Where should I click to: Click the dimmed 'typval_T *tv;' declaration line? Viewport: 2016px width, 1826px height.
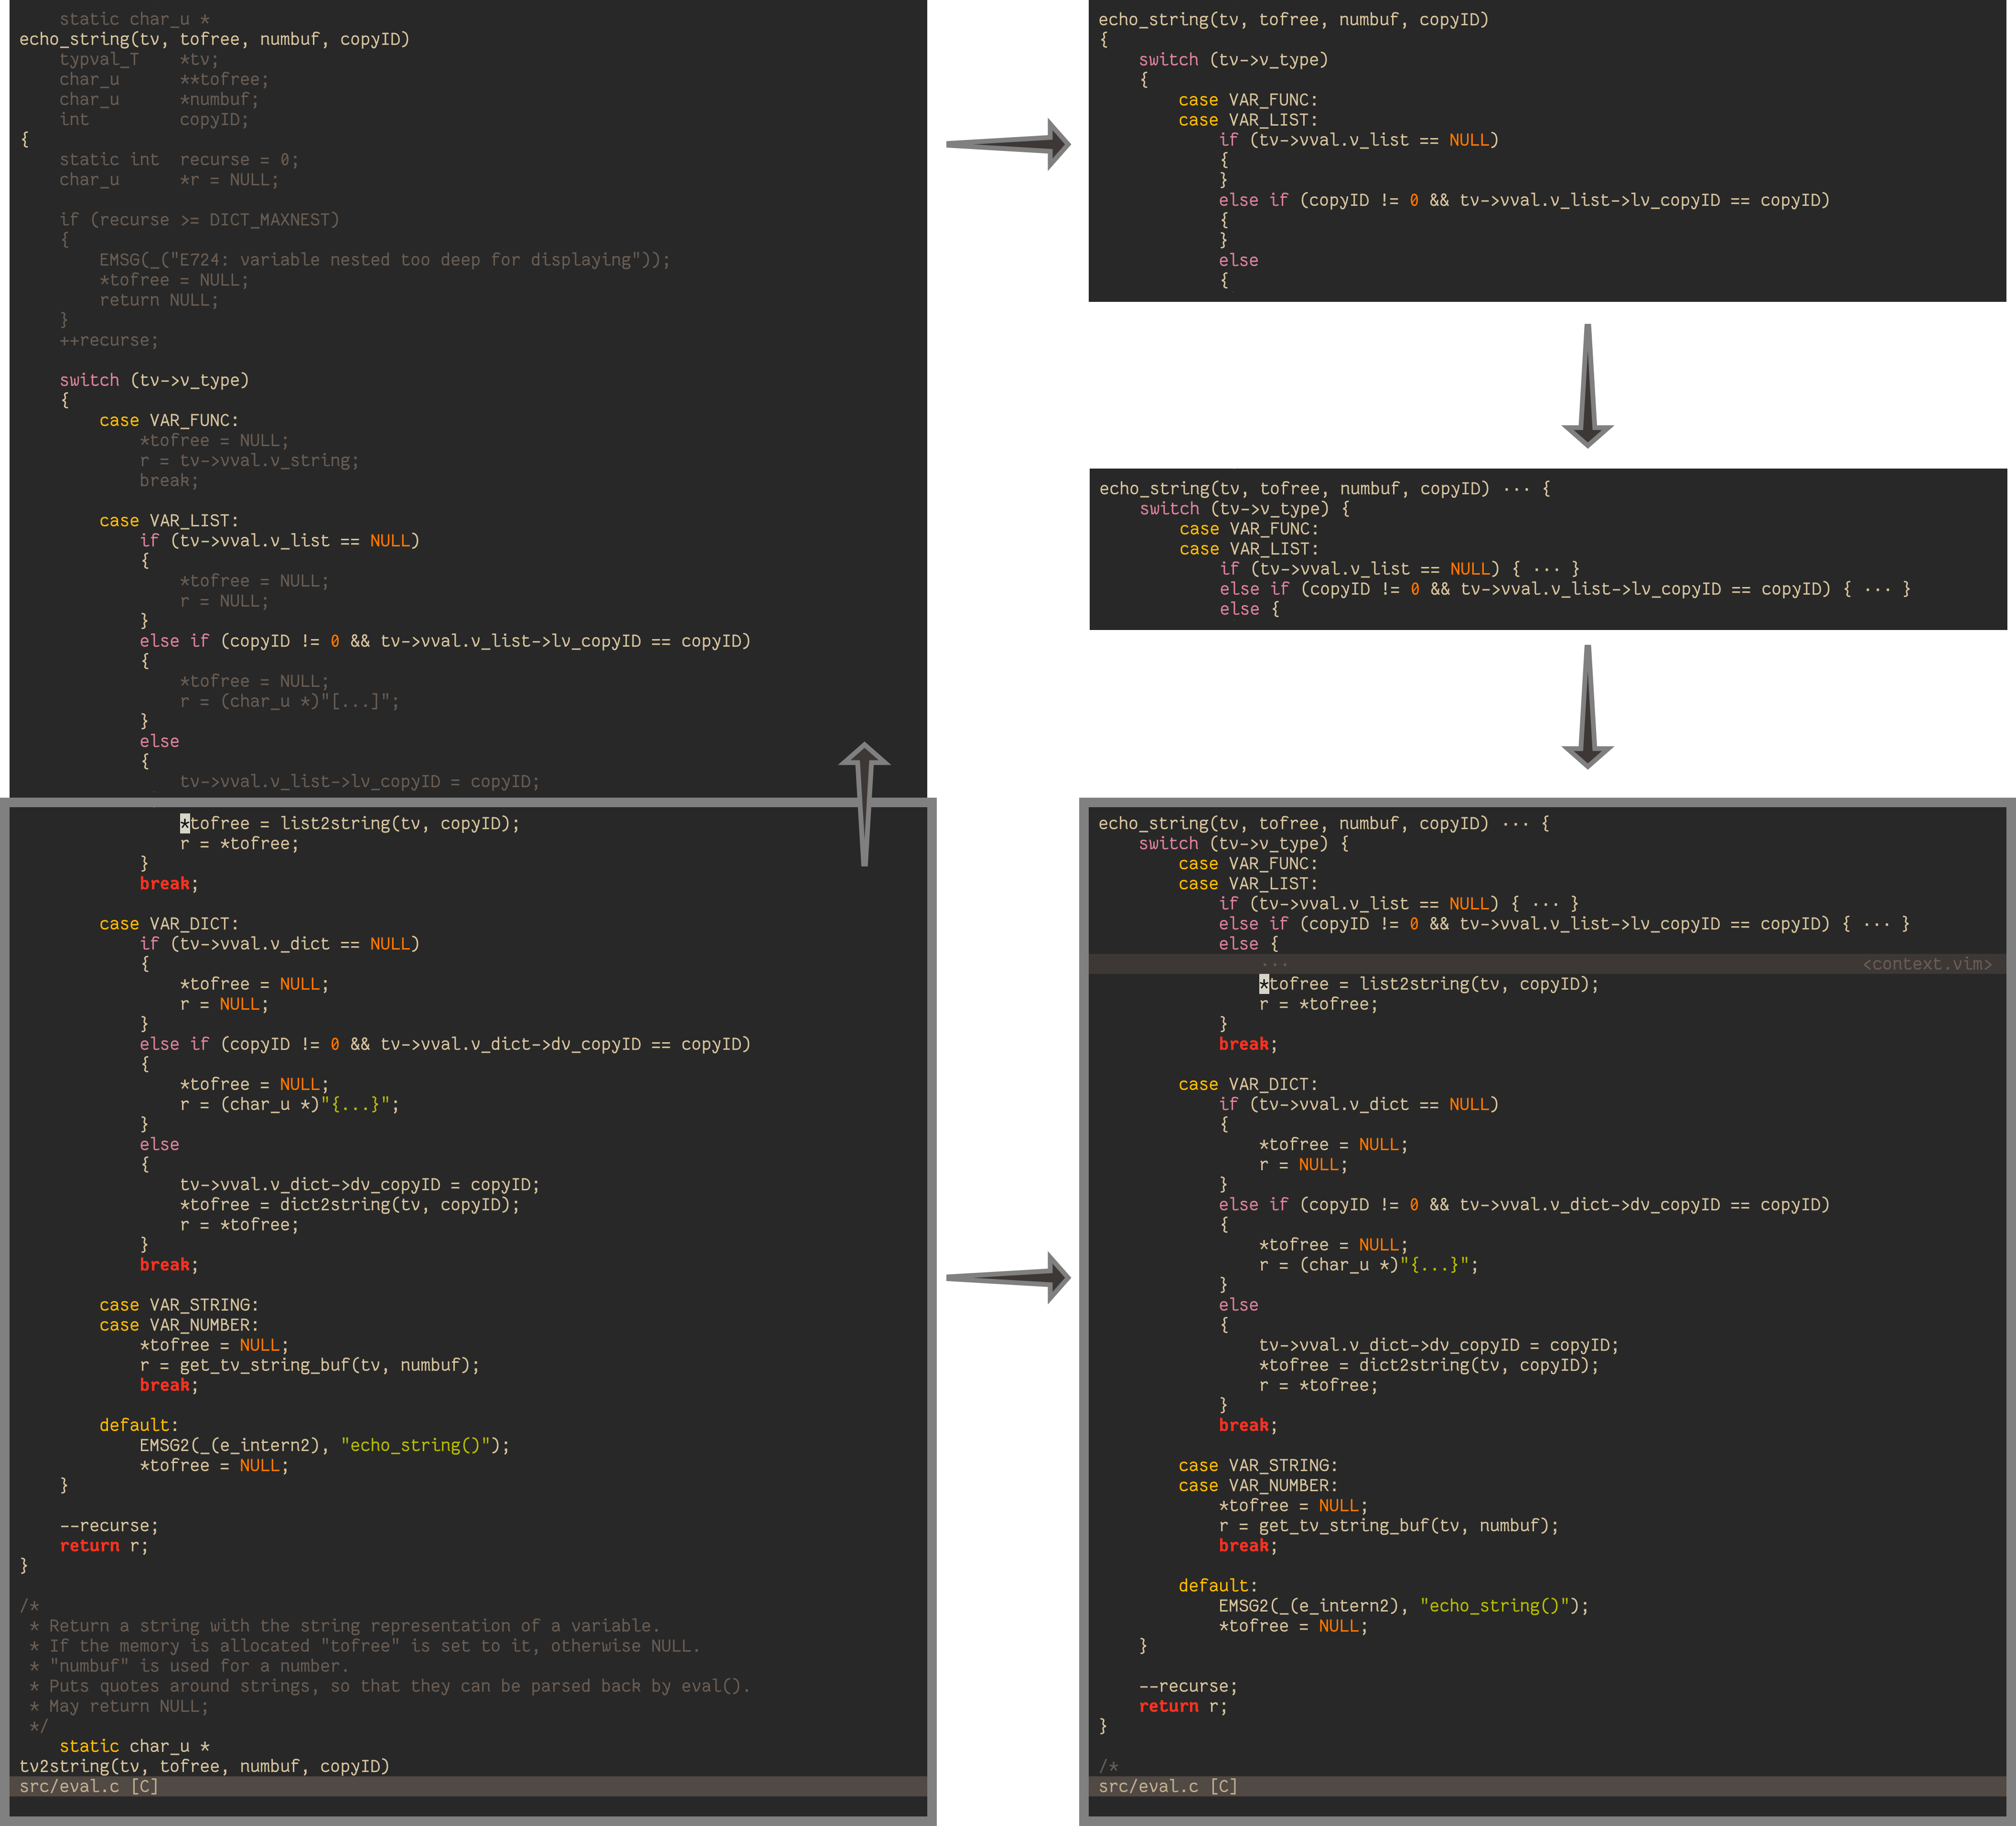(x=138, y=59)
